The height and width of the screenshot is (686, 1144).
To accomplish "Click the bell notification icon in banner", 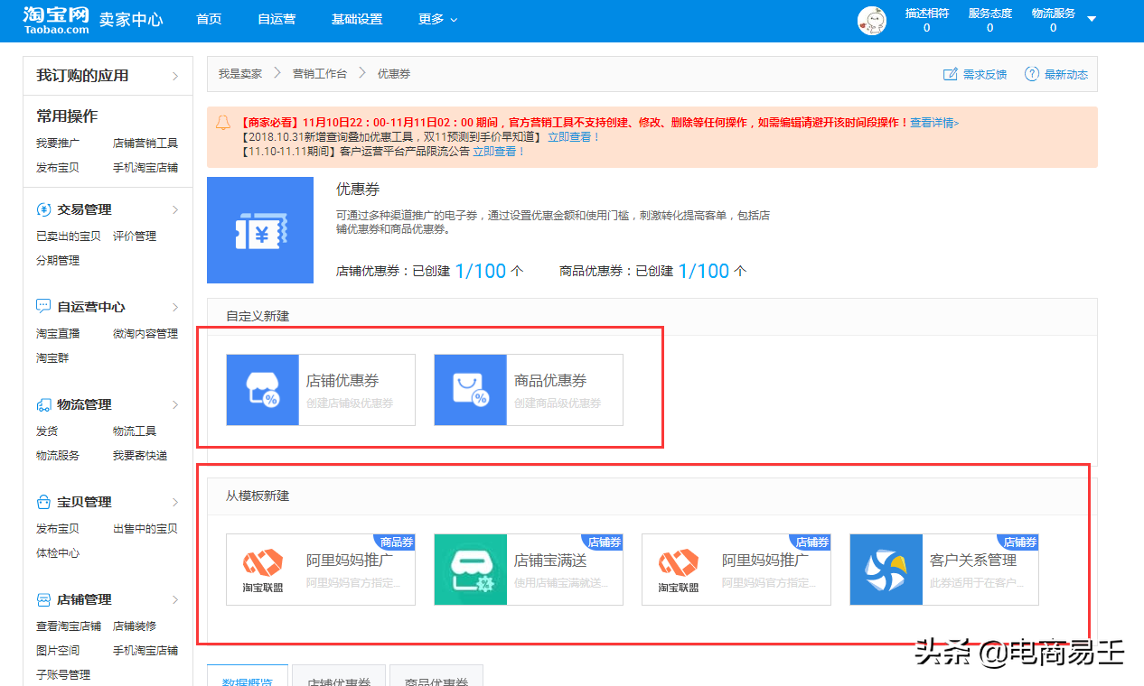I will [223, 123].
